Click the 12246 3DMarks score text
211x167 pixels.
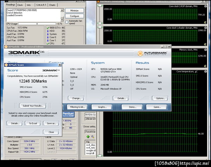(33, 81)
